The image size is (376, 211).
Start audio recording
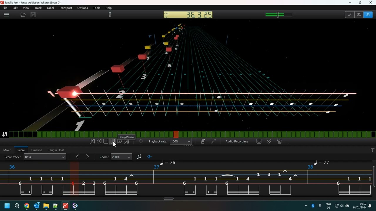point(259,141)
